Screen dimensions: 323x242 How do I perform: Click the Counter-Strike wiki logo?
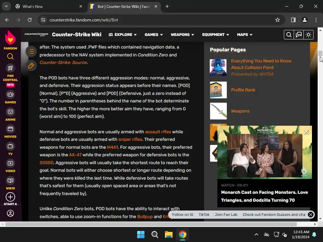point(36,34)
